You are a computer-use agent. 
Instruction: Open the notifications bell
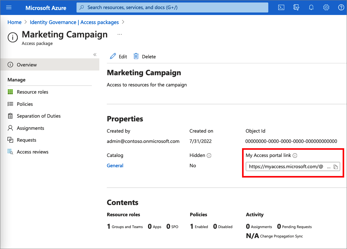pos(311,7)
